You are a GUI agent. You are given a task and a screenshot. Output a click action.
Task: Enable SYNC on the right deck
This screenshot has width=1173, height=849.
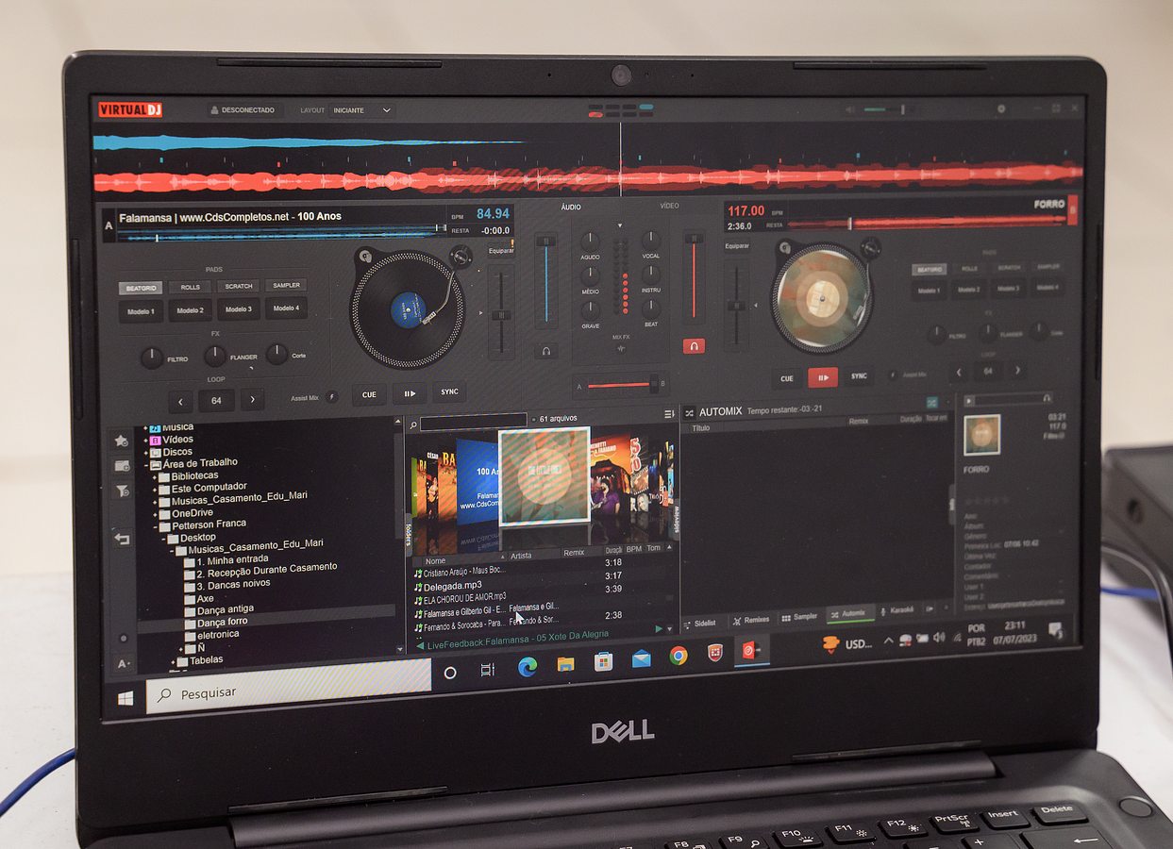[859, 376]
